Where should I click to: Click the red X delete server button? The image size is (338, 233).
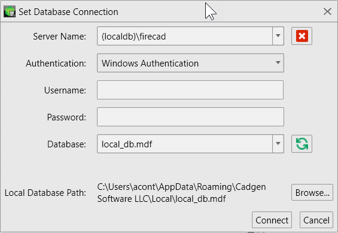pos(302,36)
